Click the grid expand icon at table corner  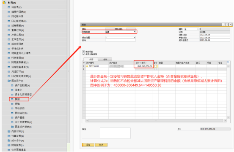point(228,62)
